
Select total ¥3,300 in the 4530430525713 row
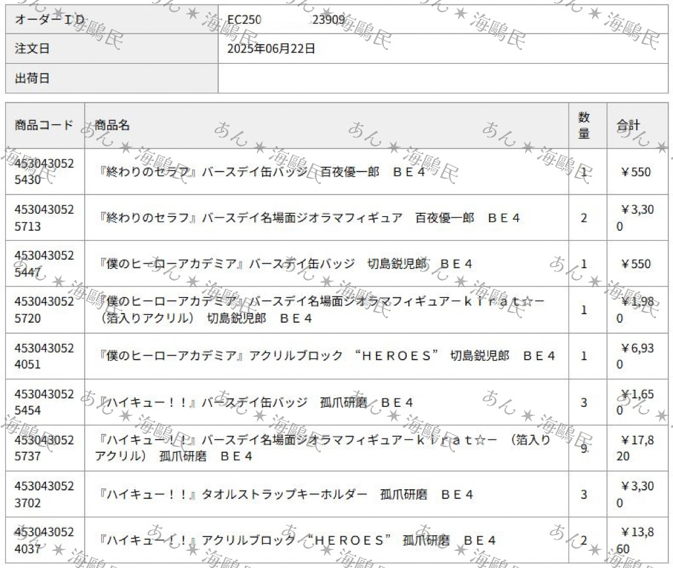point(636,218)
